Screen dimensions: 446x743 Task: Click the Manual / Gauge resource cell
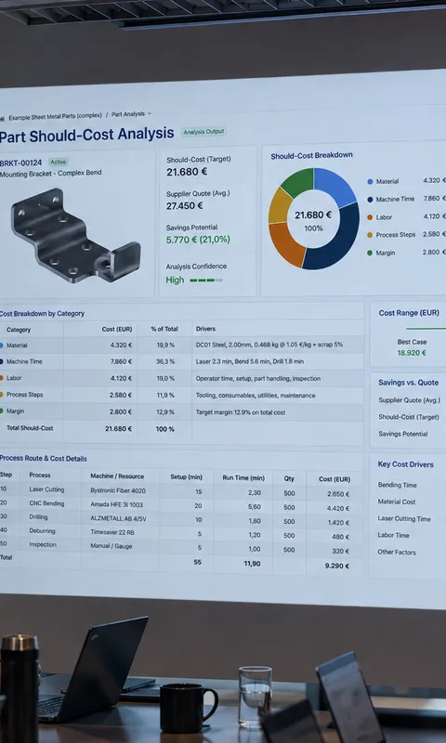tap(111, 546)
